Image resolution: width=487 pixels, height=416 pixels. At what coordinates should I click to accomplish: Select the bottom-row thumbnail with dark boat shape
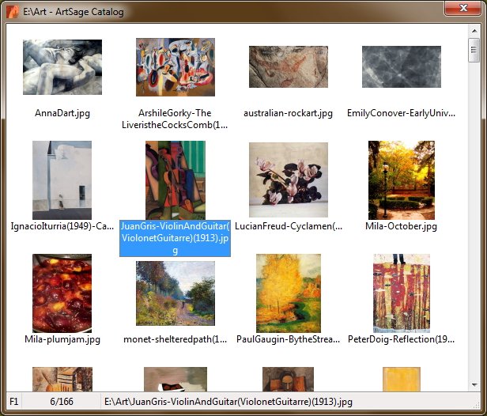(176, 379)
